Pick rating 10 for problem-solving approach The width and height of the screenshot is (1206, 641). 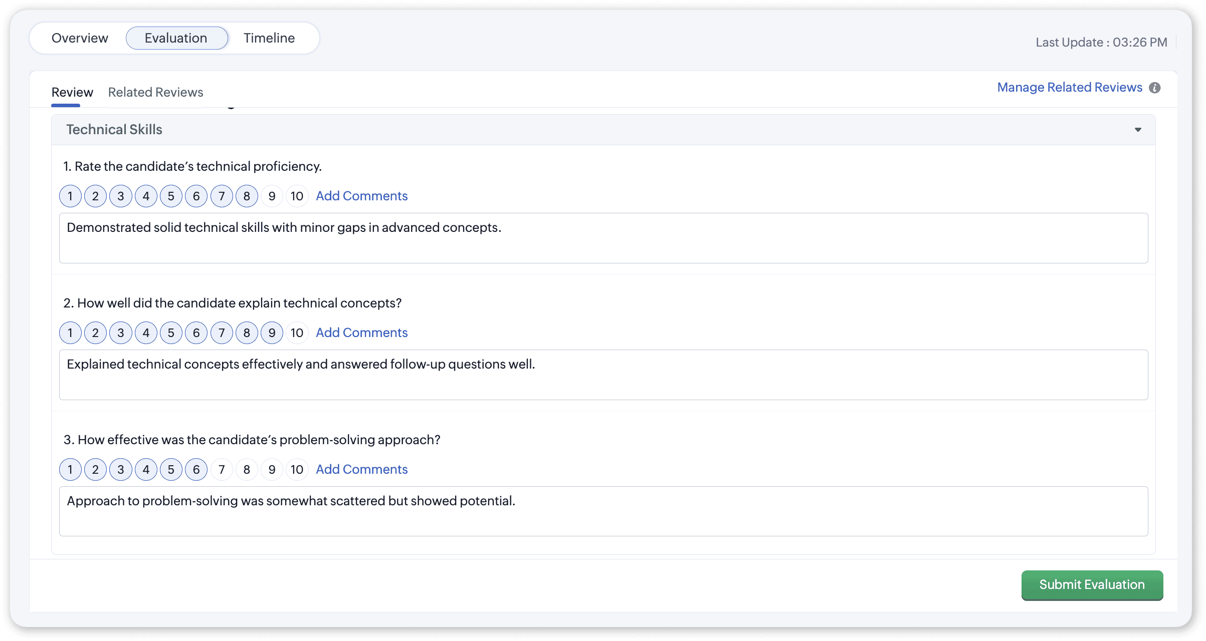297,470
